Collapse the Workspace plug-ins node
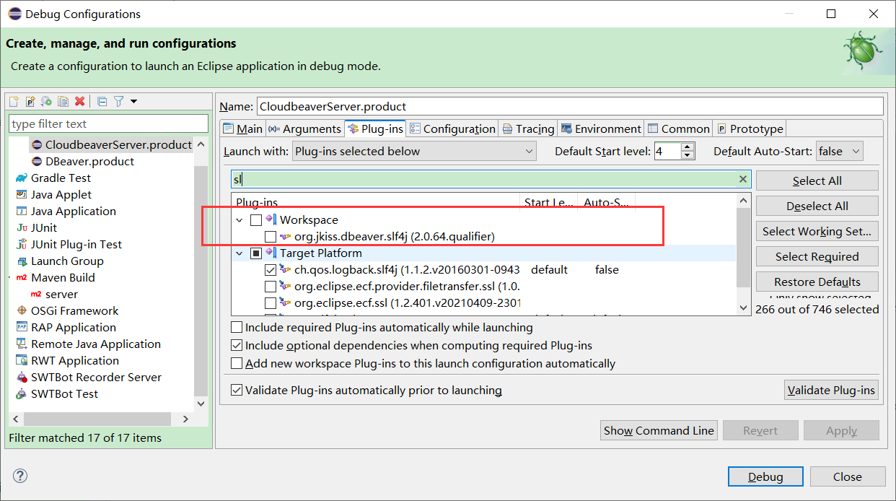The width and height of the screenshot is (896, 501). point(240,219)
